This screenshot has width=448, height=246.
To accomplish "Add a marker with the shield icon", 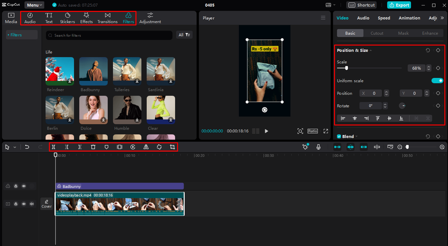I will [x=106, y=147].
